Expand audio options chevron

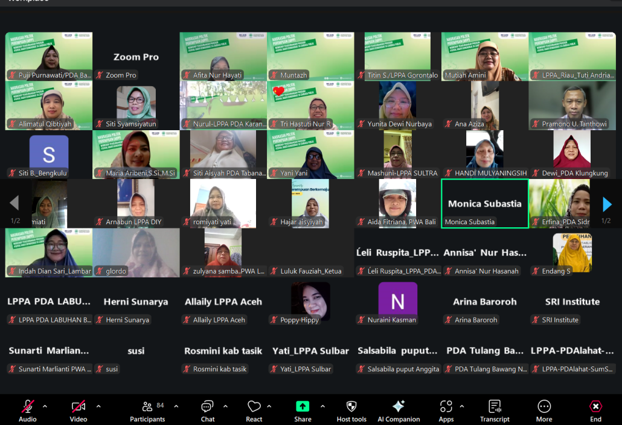tap(45, 406)
